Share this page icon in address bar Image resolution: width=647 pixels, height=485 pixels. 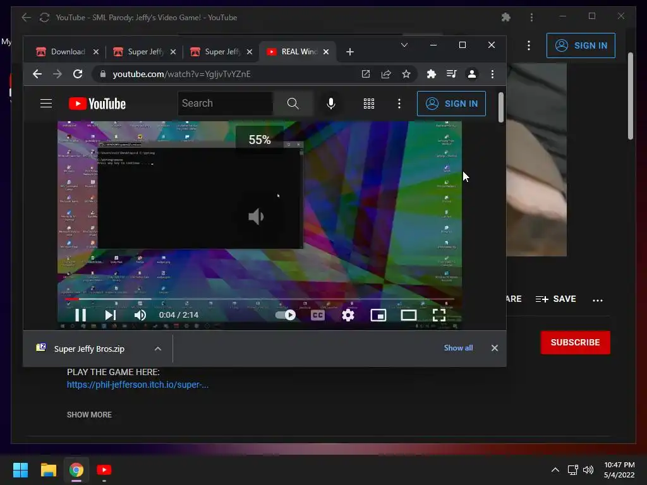[x=386, y=74]
